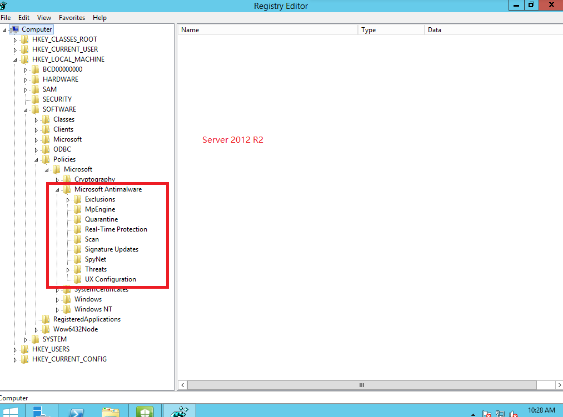563x417 pixels.
Task: Open Server Manager from taskbar
Action: [41, 411]
